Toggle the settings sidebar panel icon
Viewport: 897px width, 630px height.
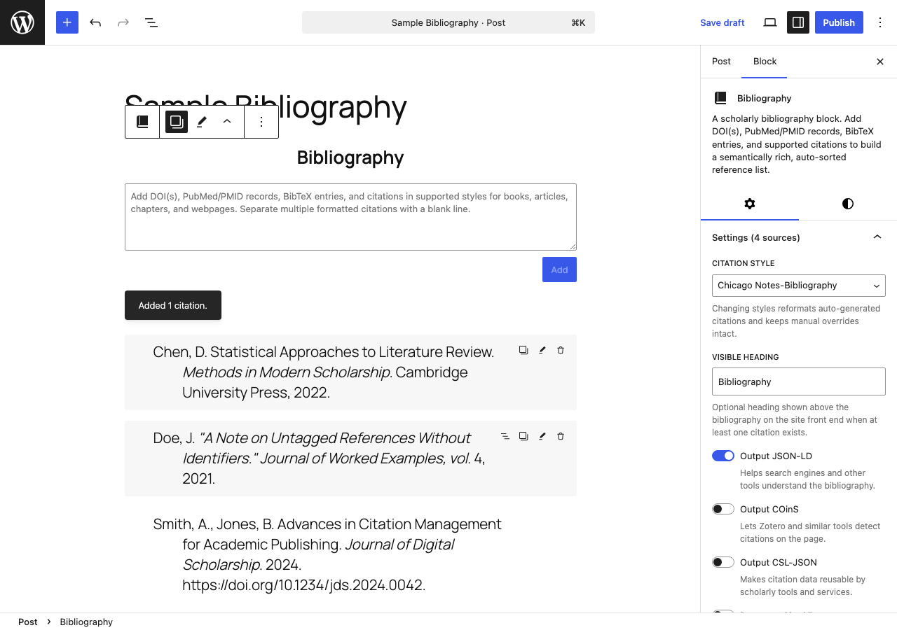click(798, 22)
